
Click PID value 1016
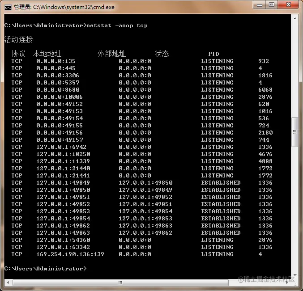coord(265,111)
